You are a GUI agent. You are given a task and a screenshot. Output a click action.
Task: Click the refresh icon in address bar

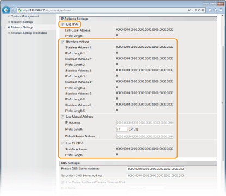pos(199,10)
